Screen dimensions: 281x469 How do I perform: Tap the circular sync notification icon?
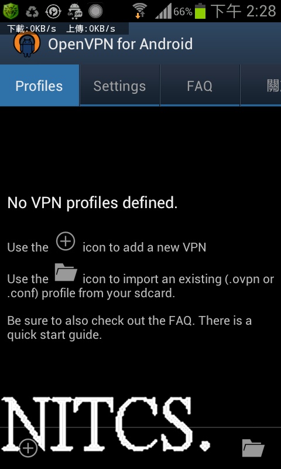[53, 11]
